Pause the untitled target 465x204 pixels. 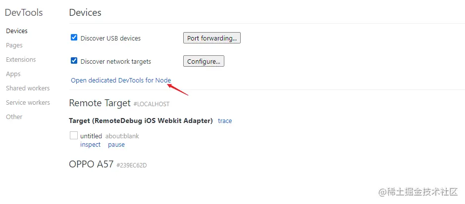coord(116,145)
